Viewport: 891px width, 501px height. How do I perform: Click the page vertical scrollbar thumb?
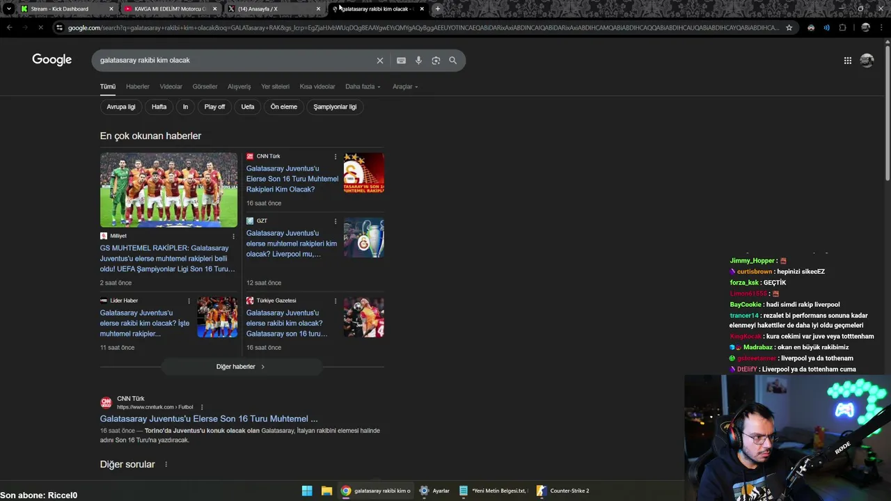pos(887,111)
